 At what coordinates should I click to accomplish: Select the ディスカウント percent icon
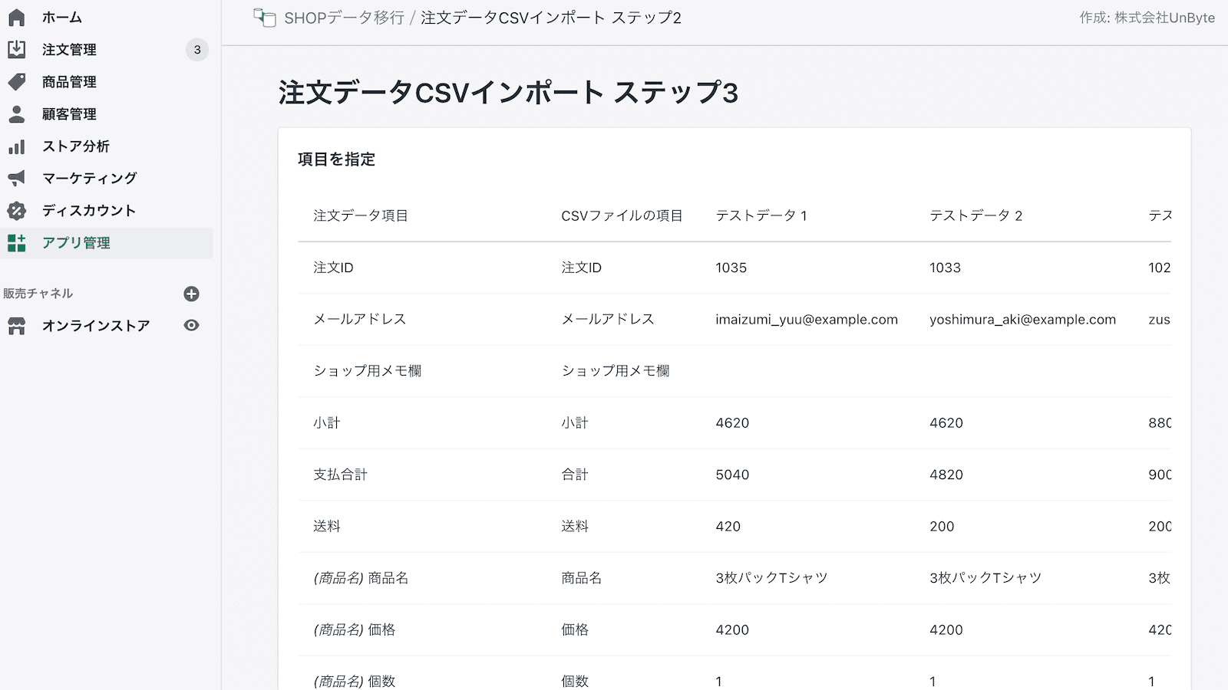tap(18, 210)
